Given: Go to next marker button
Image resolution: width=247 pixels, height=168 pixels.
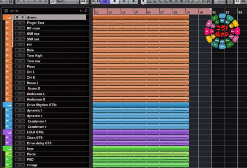Looking at the screenshot, I should (98, 1).
